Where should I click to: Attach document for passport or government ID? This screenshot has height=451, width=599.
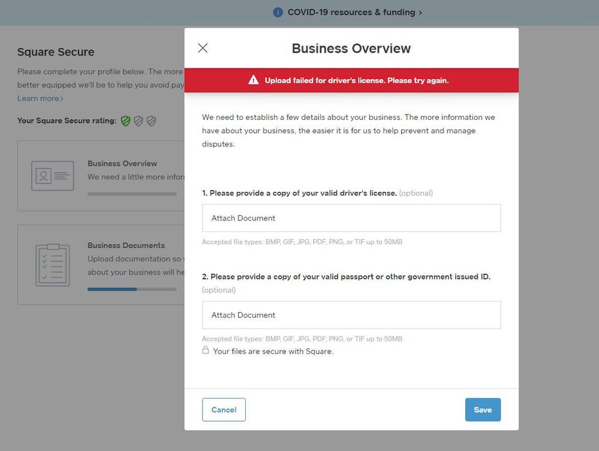coord(351,315)
